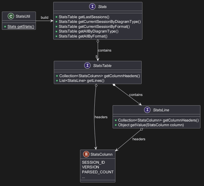Select the underlined Stats getStats() method
Image resolution: width=204 pixels, height=186 pixels.
pyautogui.click(x=21, y=26)
